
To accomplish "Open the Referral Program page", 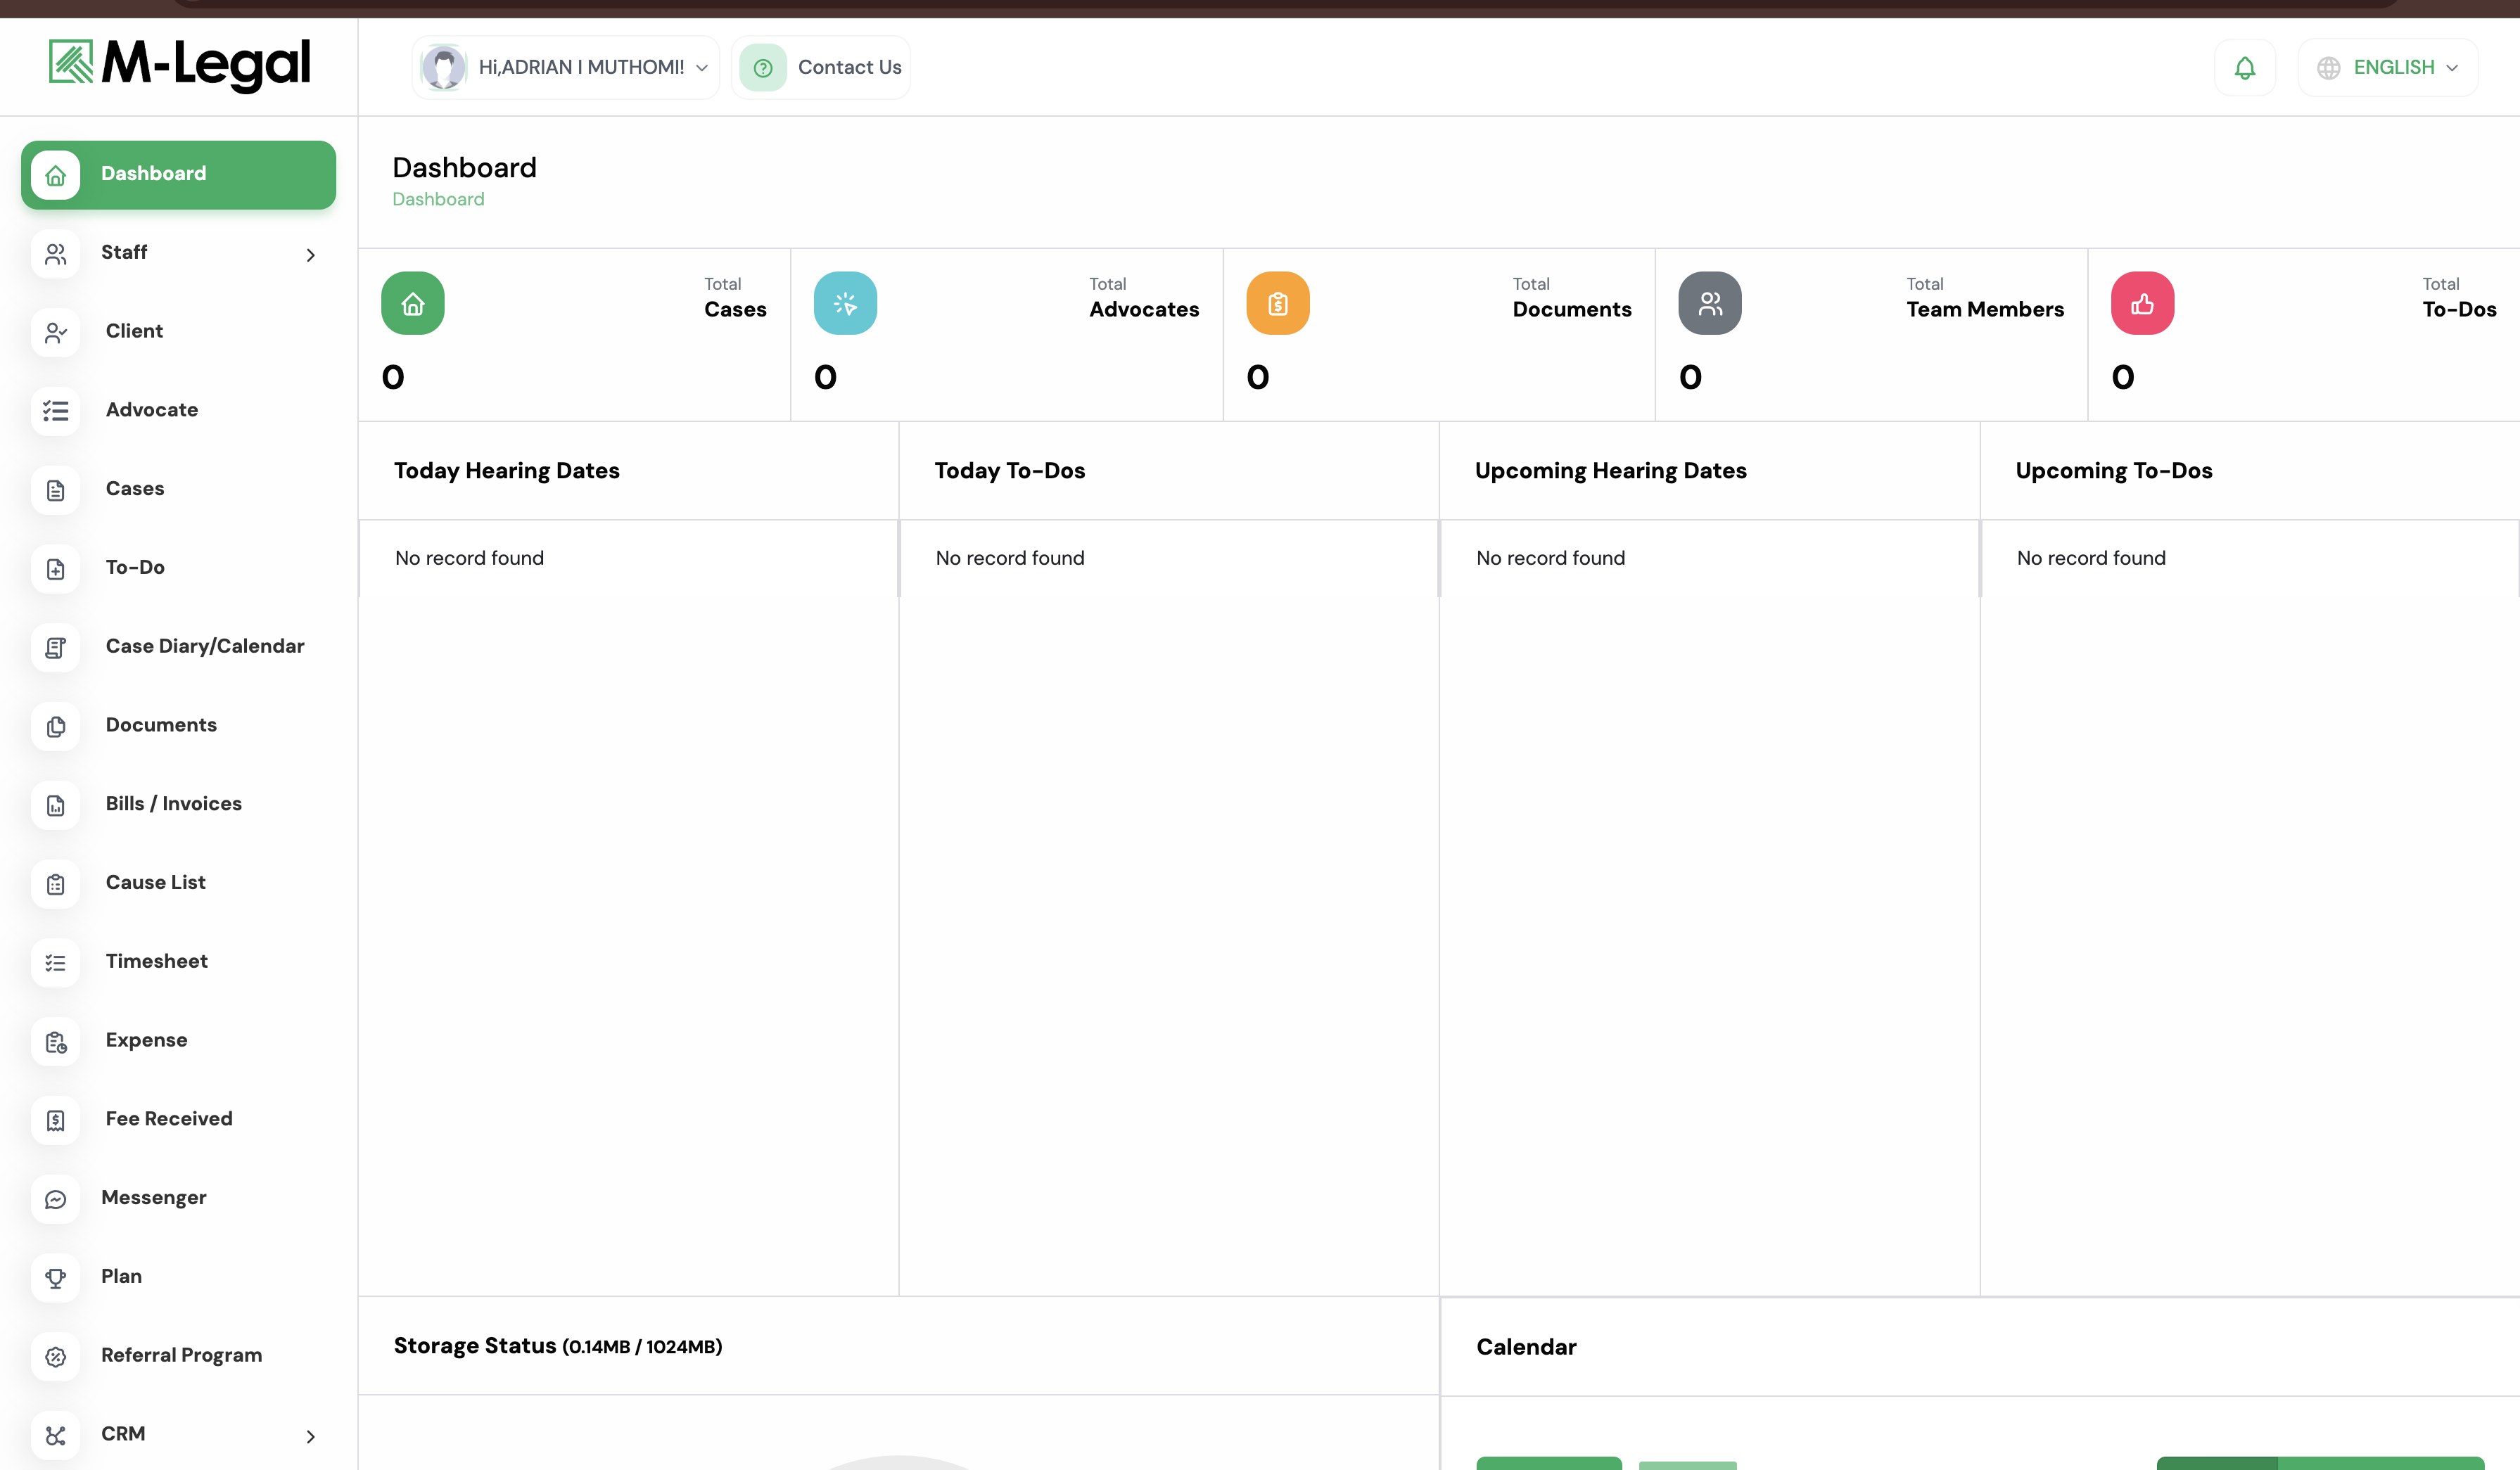I will [x=181, y=1355].
